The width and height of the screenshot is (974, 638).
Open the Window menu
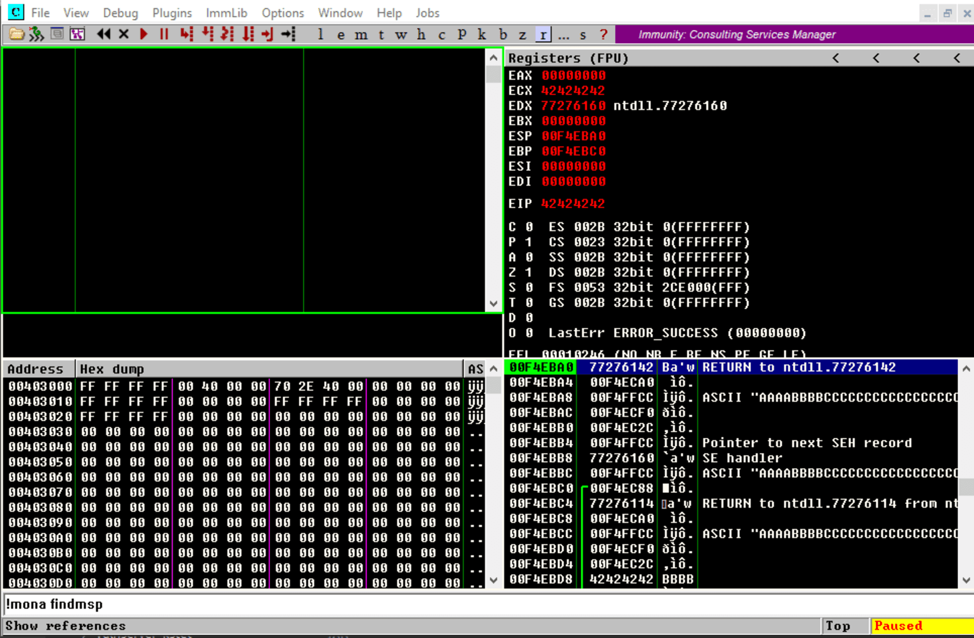tap(340, 13)
